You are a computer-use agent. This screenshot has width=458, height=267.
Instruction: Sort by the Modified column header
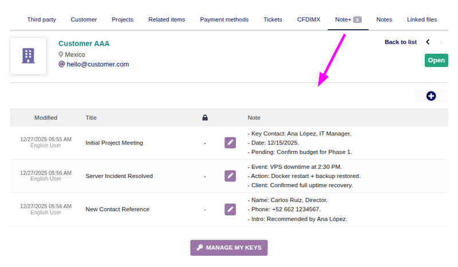click(46, 118)
